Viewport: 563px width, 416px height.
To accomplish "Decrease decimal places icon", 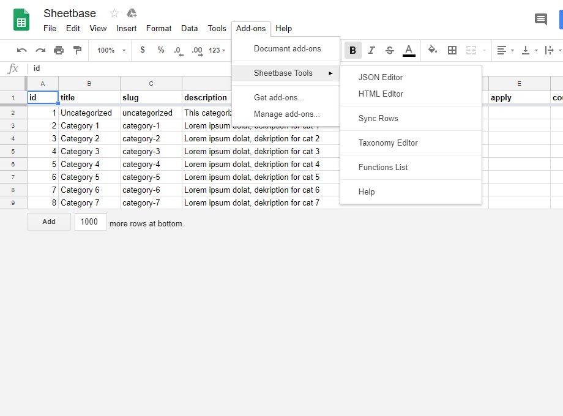I will (x=179, y=51).
